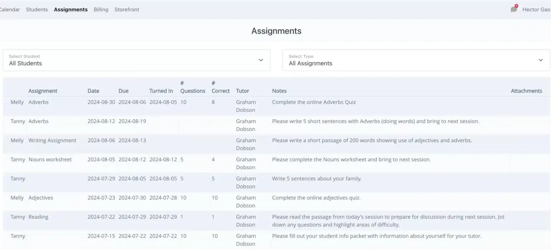
Task: Expand the Select Type dropdown chevron
Action: (541, 60)
